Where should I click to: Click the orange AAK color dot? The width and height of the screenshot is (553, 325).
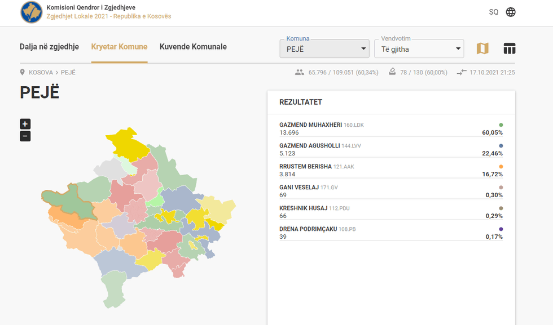(501, 167)
